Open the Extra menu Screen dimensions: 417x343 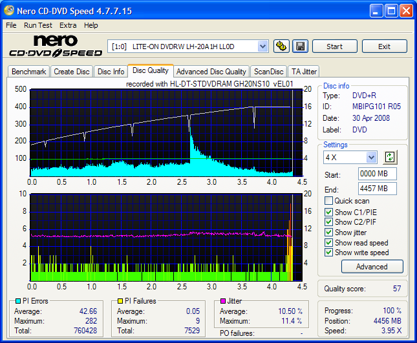[x=68, y=25]
